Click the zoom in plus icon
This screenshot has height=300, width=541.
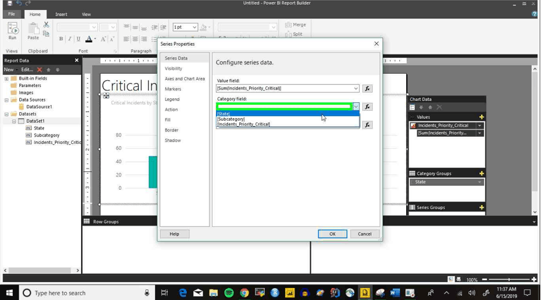point(534,279)
